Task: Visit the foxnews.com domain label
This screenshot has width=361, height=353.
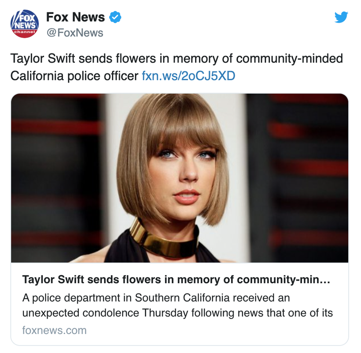Action: (x=54, y=330)
